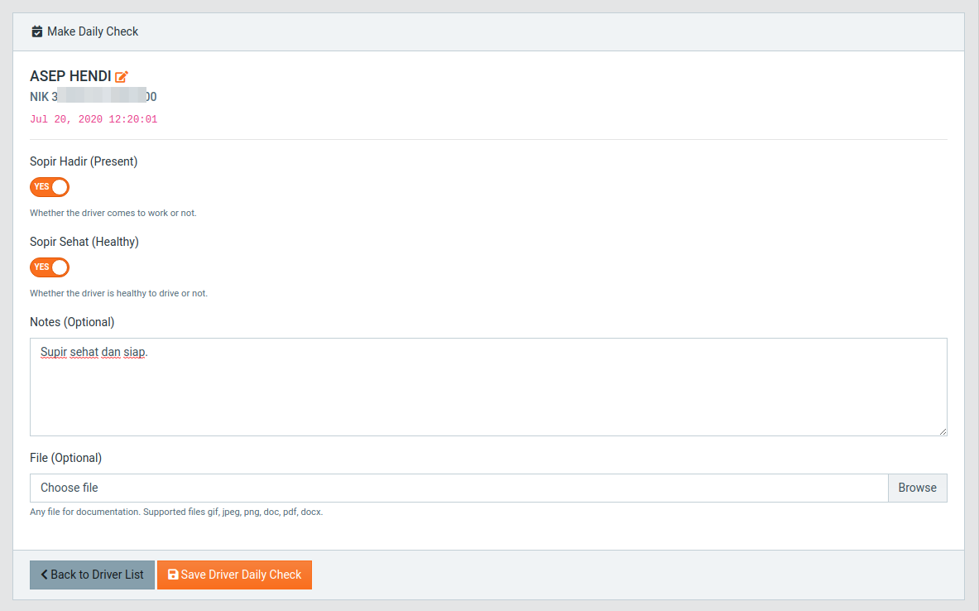
Task: Click the Notes (Optional) label
Action: click(x=73, y=322)
